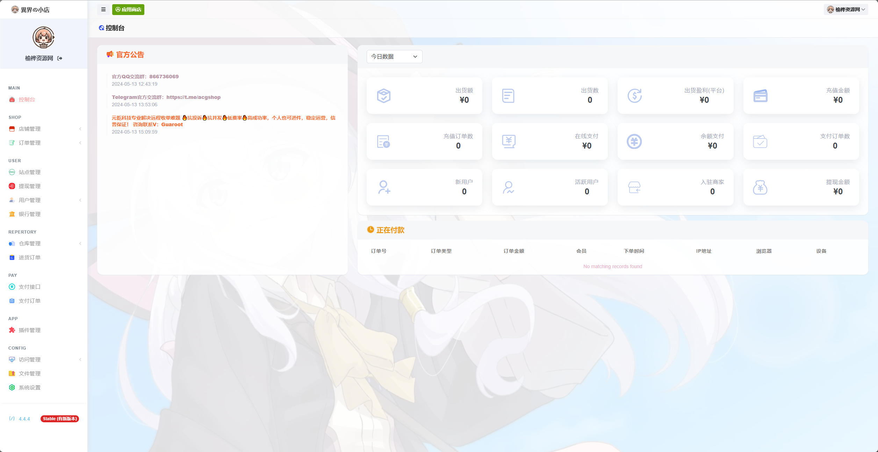Click the 支付订单数 check wallet icon
This screenshot has width=878, height=452.
[x=760, y=142]
